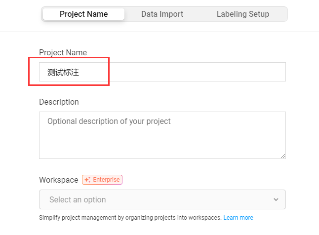Click the "Select an option" placeholder text
The image size is (319, 235).
click(x=78, y=199)
